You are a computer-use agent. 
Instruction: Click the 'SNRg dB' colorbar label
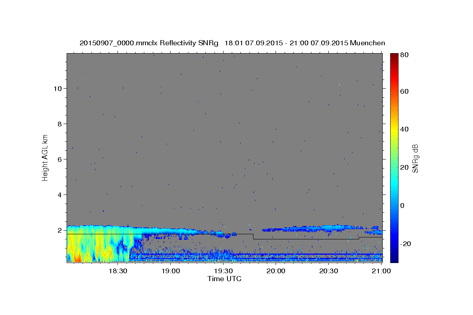click(415, 159)
